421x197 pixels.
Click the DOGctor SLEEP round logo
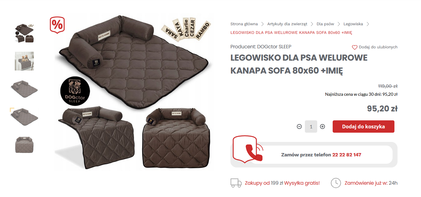75,91
